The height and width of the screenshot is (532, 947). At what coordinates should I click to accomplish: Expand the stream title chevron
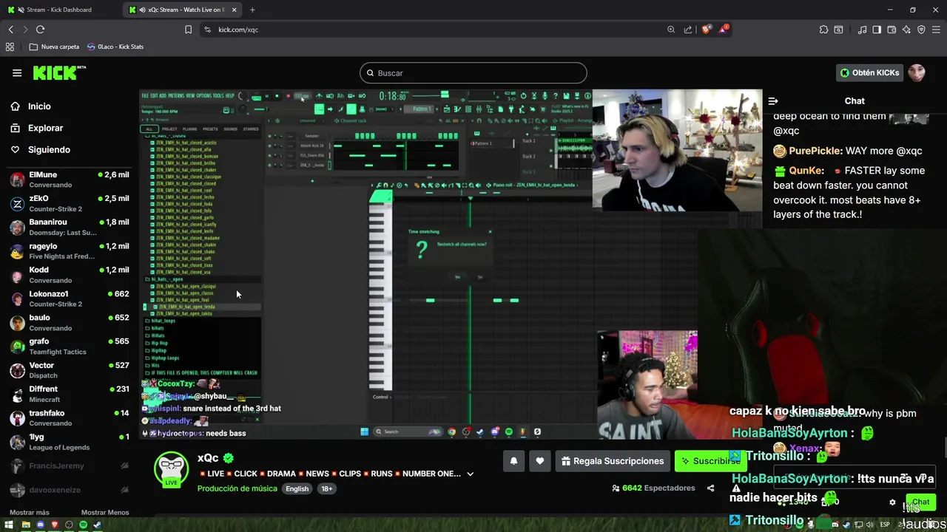pos(470,474)
